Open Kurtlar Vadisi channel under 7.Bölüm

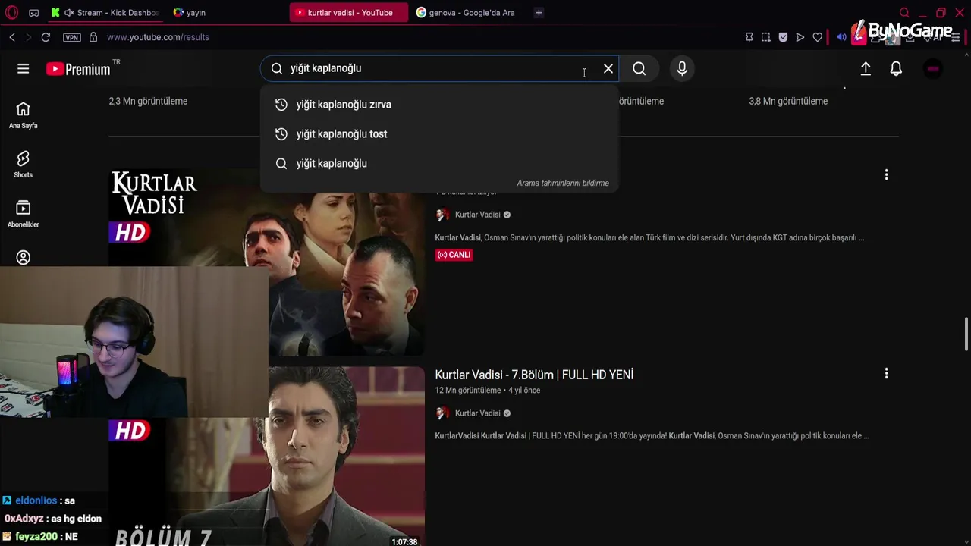477,413
